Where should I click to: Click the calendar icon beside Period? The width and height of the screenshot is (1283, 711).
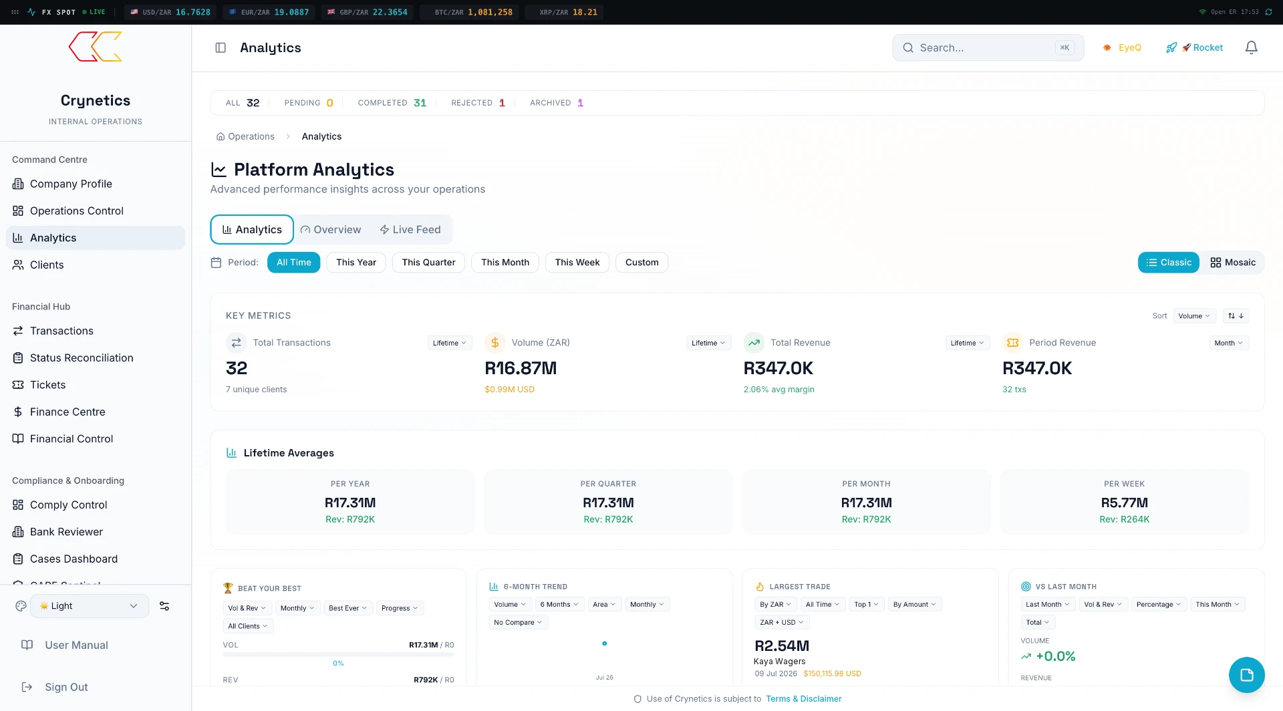pyautogui.click(x=216, y=263)
